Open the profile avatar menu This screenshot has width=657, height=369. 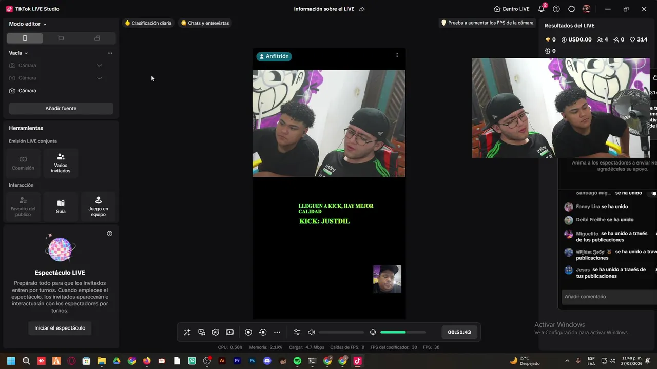[x=586, y=9]
